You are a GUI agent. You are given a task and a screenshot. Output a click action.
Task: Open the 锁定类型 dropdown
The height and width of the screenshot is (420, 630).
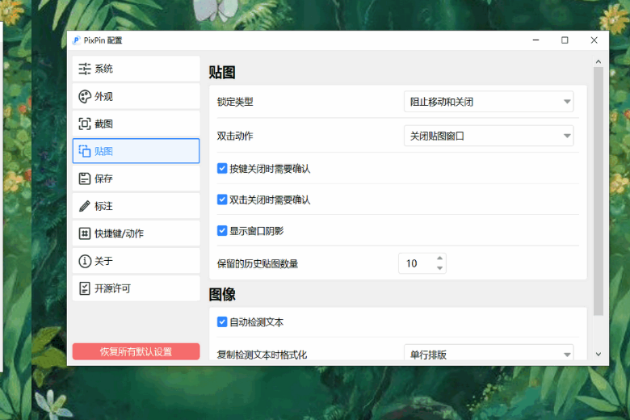coord(489,102)
